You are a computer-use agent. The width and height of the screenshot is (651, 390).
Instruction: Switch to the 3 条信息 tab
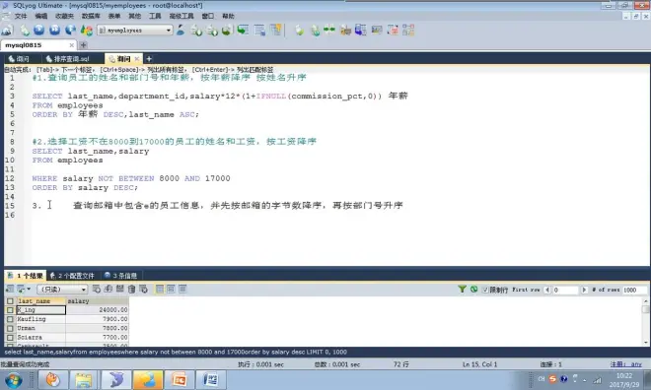pos(120,276)
